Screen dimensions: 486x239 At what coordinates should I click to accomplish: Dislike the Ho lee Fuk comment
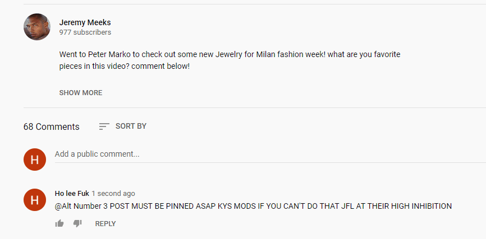pyautogui.click(x=77, y=223)
